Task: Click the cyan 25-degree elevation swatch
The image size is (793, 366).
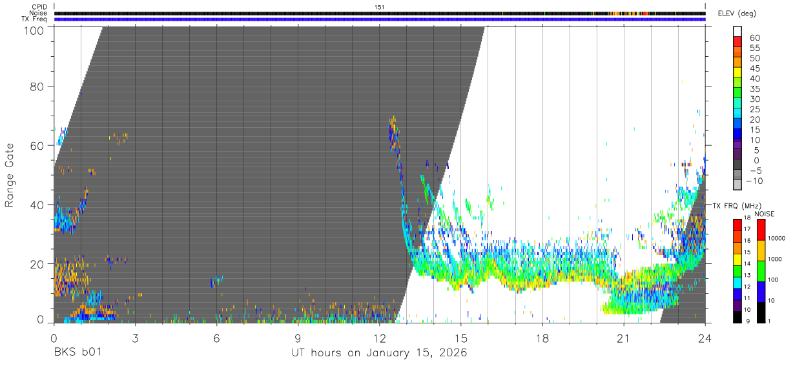Action: click(x=738, y=114)
